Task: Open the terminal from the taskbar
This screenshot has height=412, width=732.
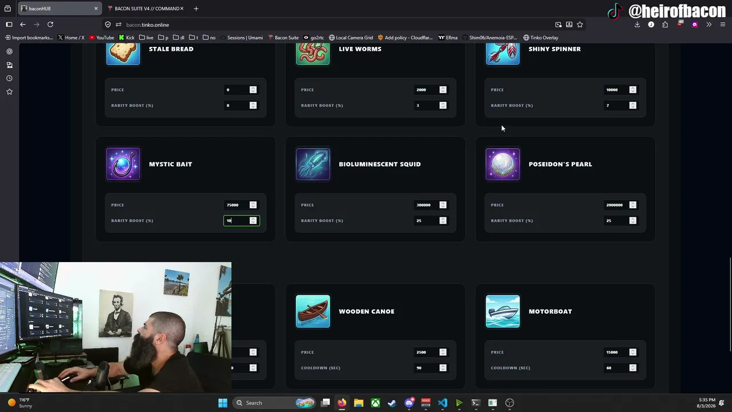Action: pos(476,403)
